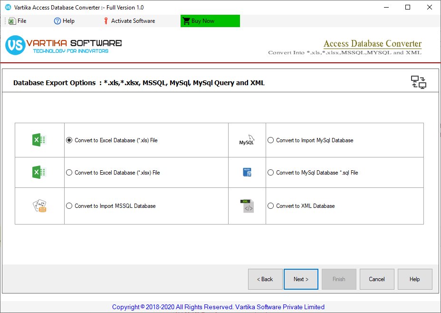This screenshot has width=441, height=313.
Task: Click the Finish button
Action: tap(339, 279)
